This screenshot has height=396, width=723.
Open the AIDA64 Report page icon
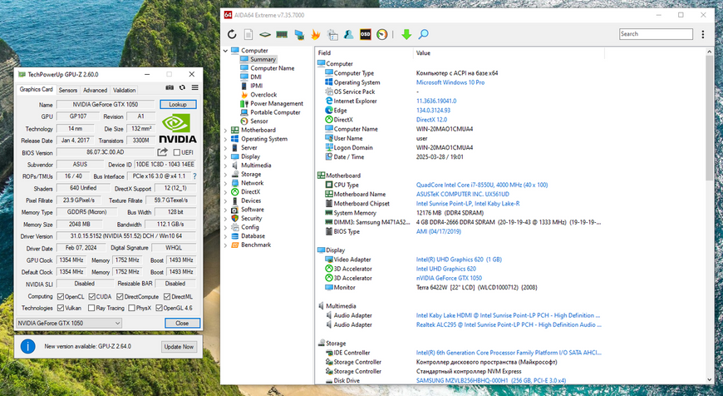248,34
